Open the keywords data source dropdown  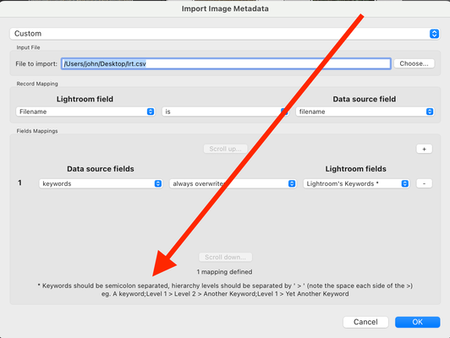click(x=101, y=183)
